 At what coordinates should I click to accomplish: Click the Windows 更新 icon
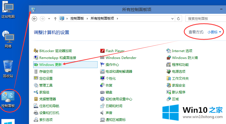(x=36, y=64)
